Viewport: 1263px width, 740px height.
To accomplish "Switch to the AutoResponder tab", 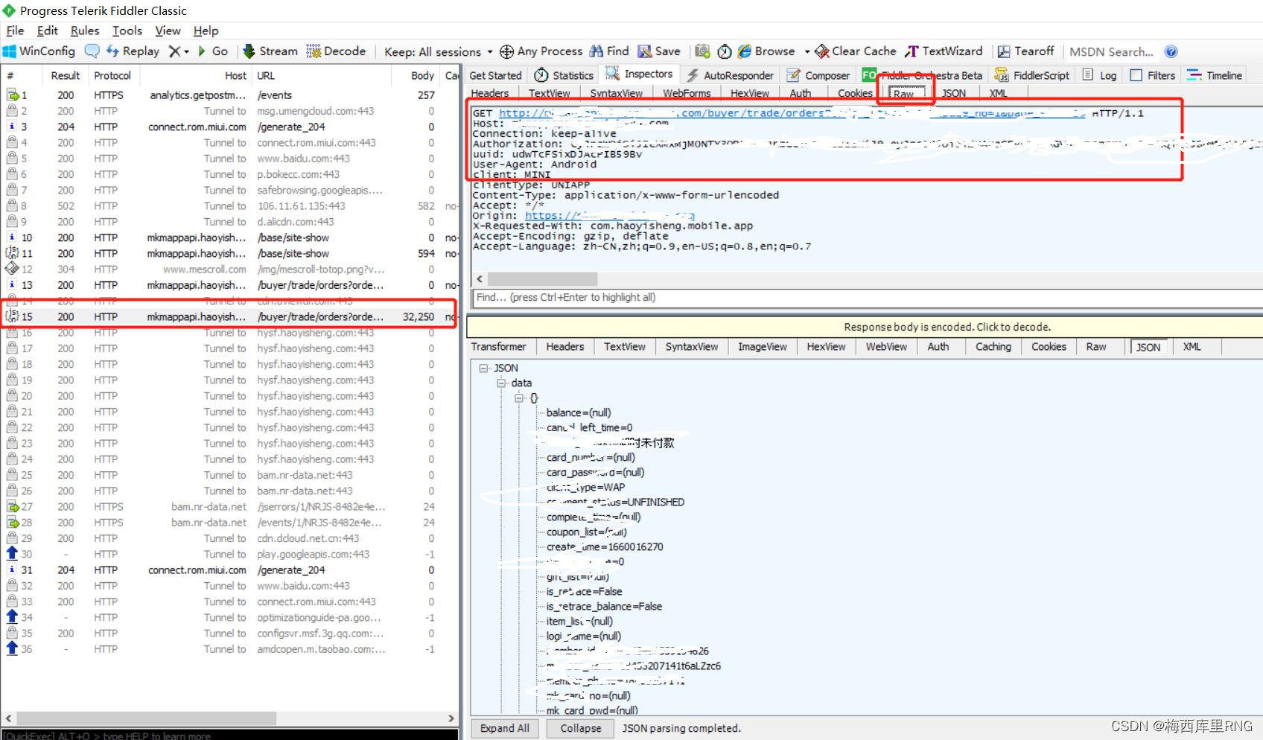I will [731, 75].
